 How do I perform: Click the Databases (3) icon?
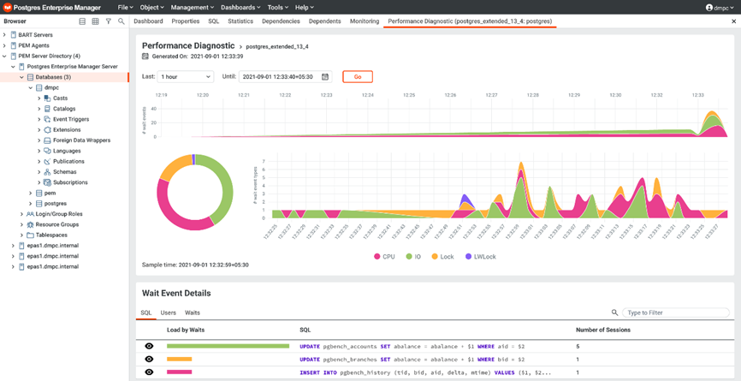tap(31, 77)
